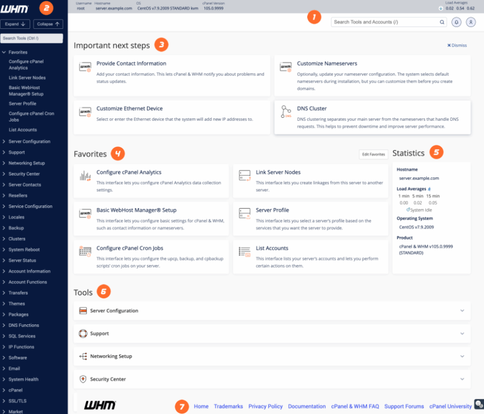
Task: Open the cPanel & WHM FAQ link
Action: click(355, 406)
